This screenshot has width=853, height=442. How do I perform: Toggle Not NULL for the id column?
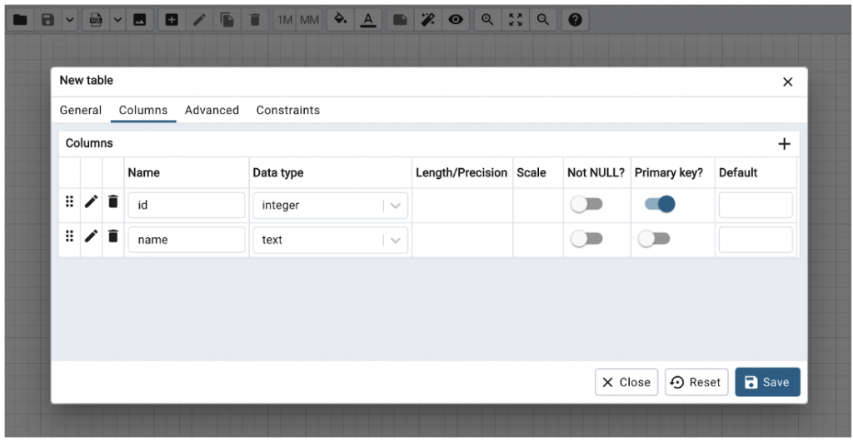(x=586, y=205)
